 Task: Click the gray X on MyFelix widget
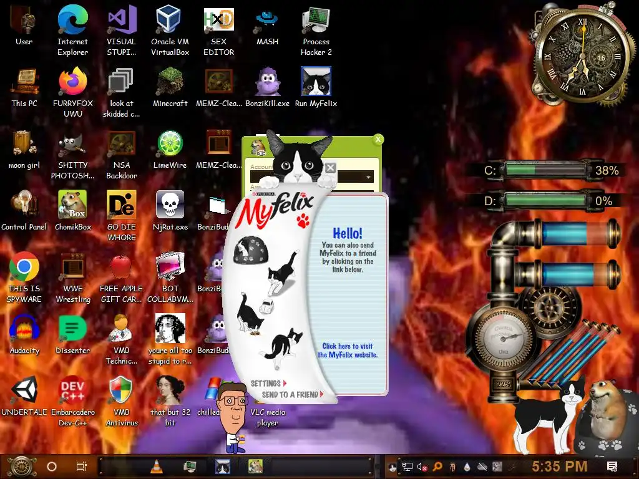(x=331, y=167)
